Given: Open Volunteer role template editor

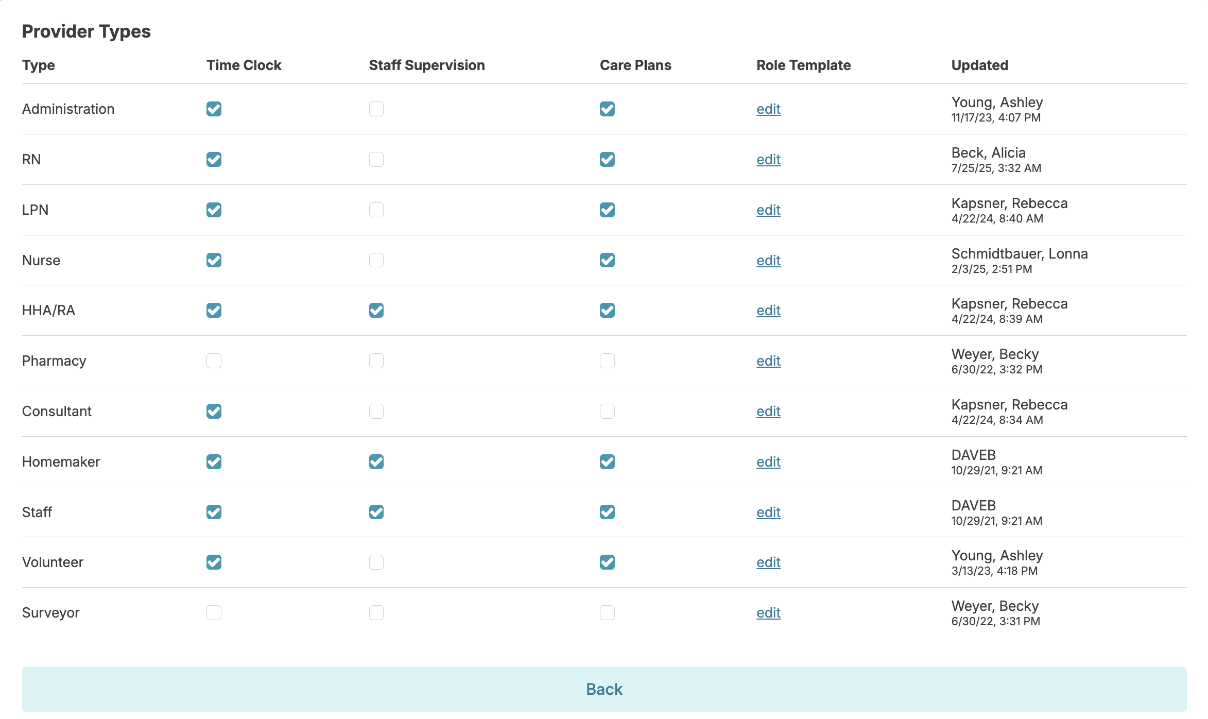Looking at the screenshot, I should tap(768, 562).
